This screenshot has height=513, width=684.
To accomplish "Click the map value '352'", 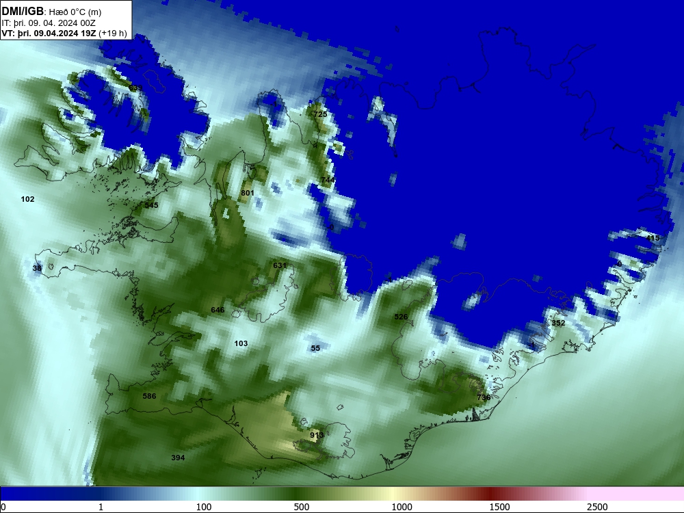I will 558,324.
